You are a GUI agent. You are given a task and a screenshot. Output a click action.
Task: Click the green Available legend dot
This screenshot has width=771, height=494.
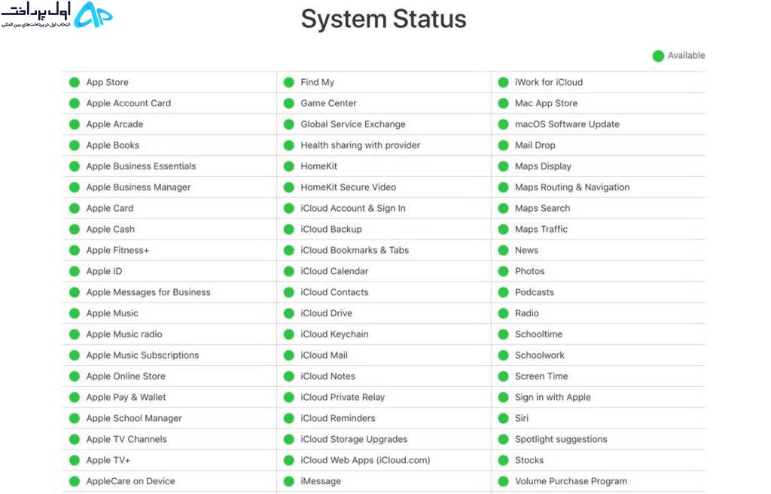[658, 56]
